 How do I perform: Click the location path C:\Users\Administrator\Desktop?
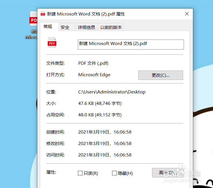[112, 92]
